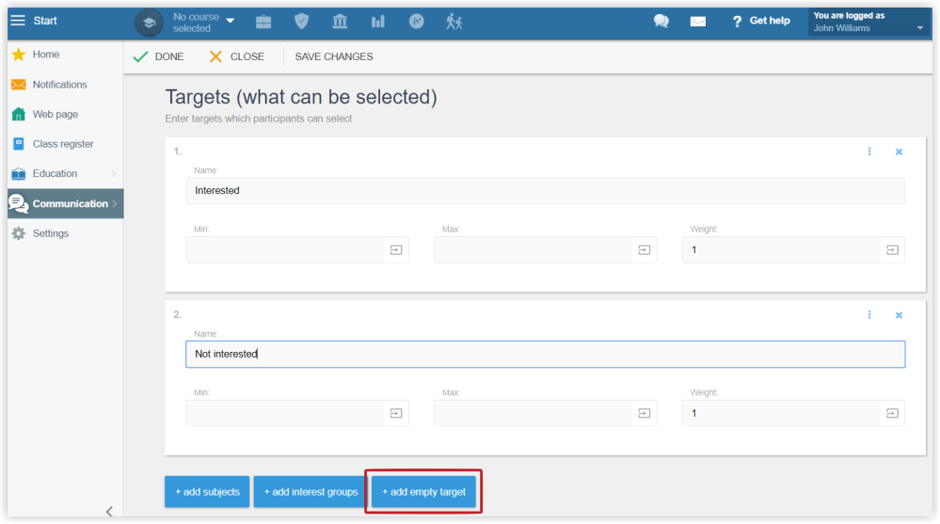Click the add interest groups button
The image size is (940, 524).
click(311, 492)
